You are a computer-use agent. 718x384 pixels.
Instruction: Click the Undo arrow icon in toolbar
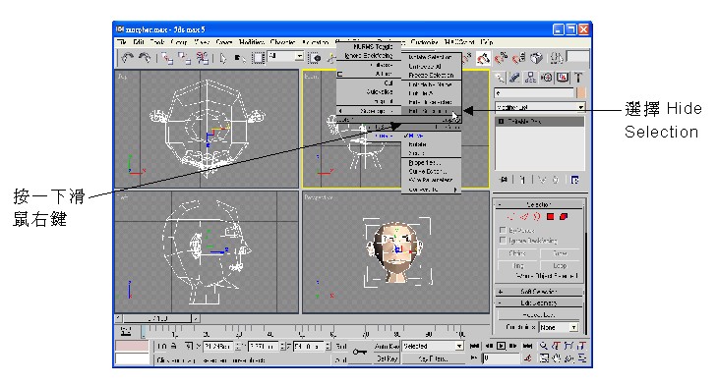pyautogui.click(x=127, y=58)
